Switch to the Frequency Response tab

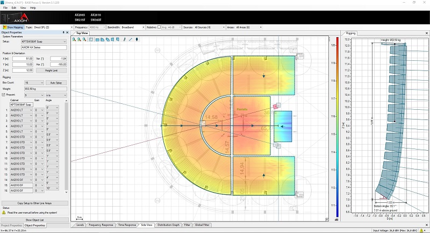point(101,225)
